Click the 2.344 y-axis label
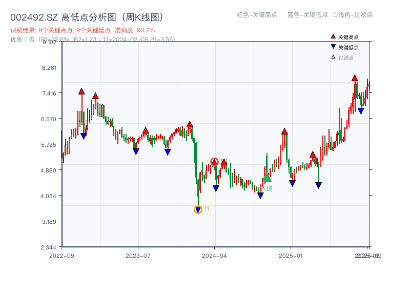The image size is (410, 308). [x=48, y=247]
